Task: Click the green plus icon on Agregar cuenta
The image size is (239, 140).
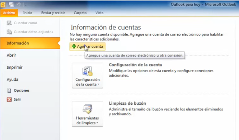Action: point(74,46)
